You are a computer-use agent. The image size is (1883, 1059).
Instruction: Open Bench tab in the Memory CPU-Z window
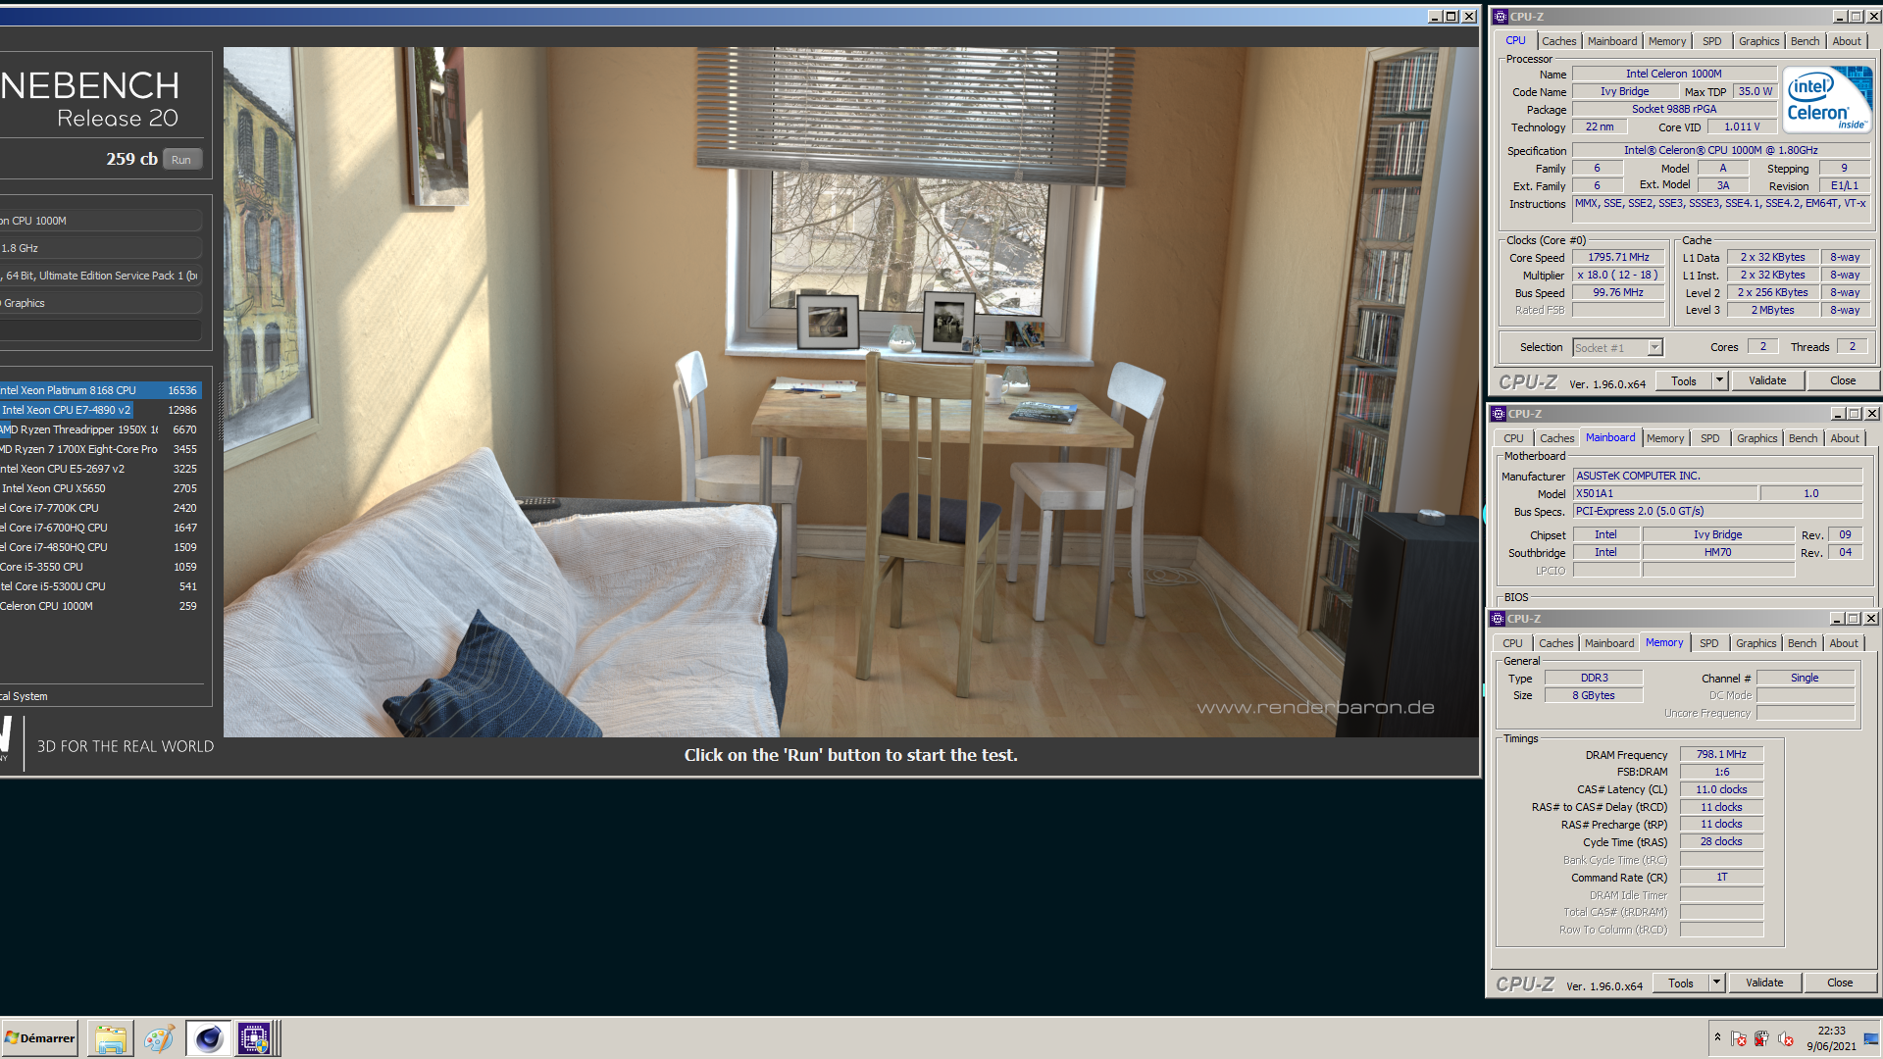point(1802,643)
